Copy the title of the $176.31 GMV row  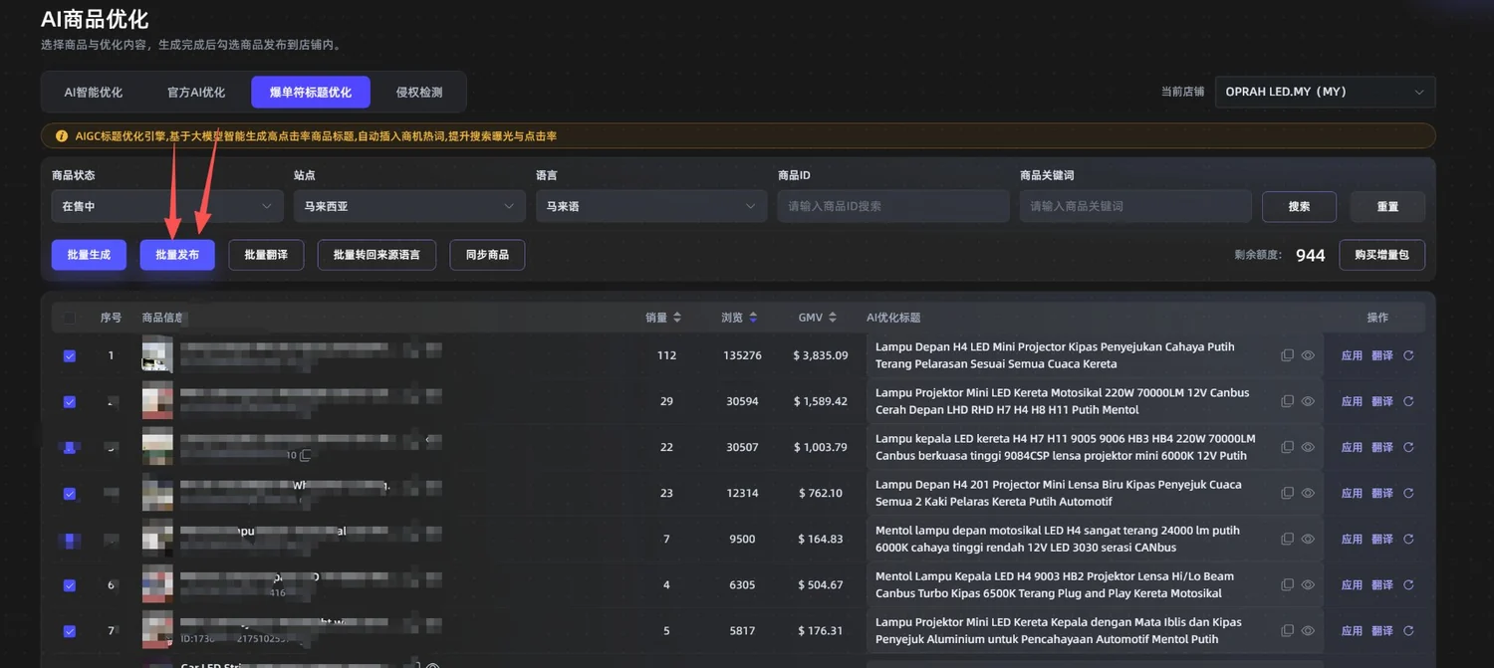[1287, 630]
